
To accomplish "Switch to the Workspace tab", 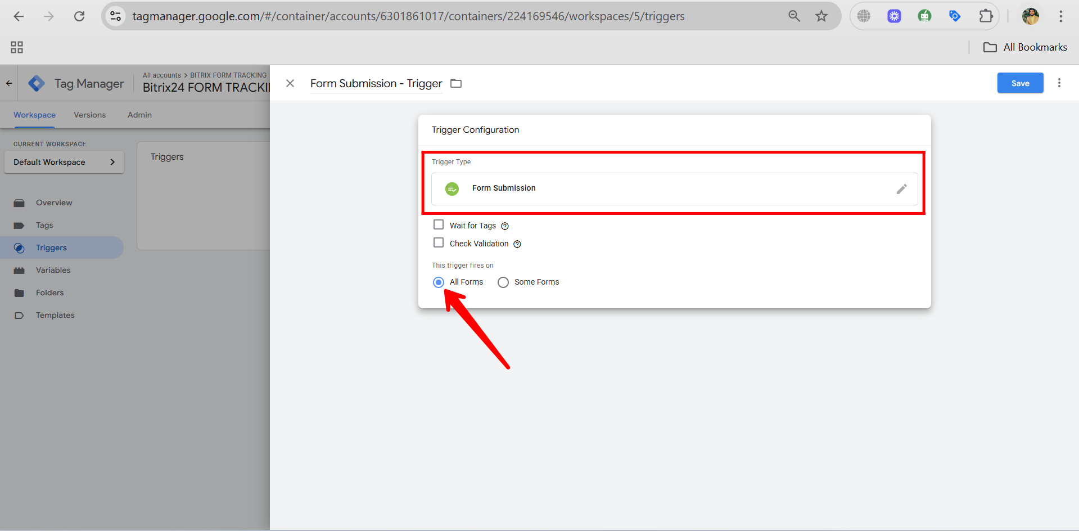I will pos(34,115).
